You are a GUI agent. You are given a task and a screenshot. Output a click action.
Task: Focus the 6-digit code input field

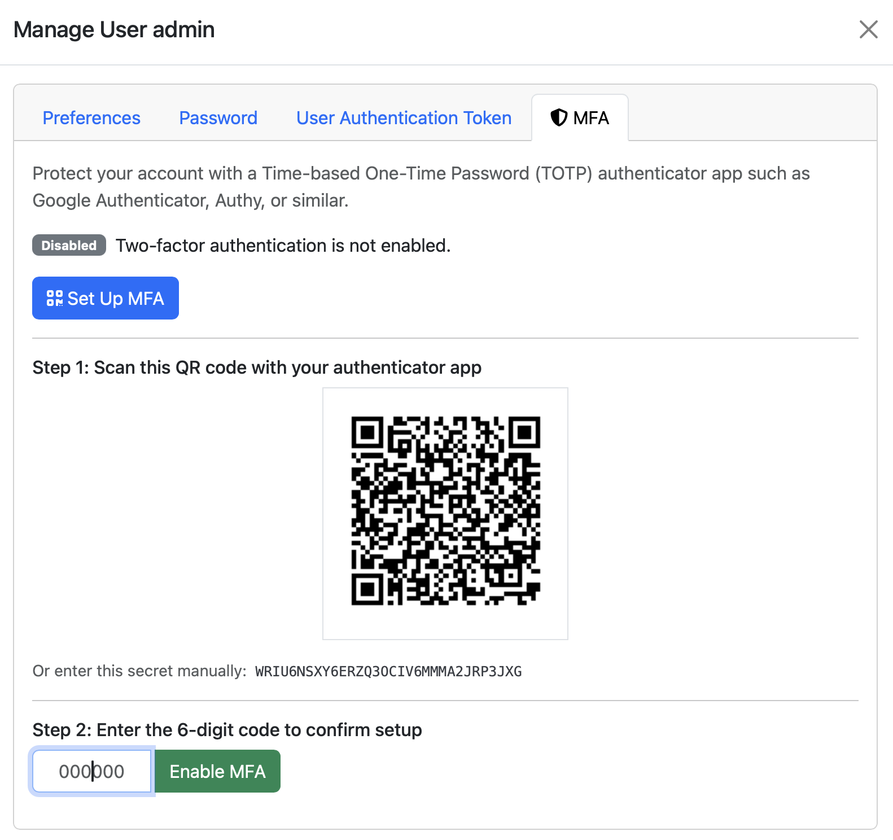[x=91, y=771]
